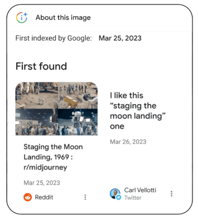
Task: Click the Carl Vellotti name
Action: [x=140, y=190]
